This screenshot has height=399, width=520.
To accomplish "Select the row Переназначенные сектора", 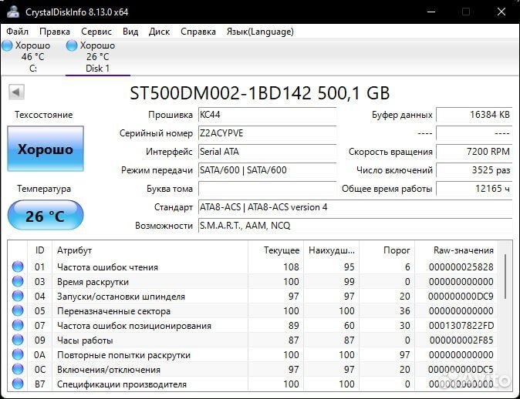I will (x=253, y=311).
